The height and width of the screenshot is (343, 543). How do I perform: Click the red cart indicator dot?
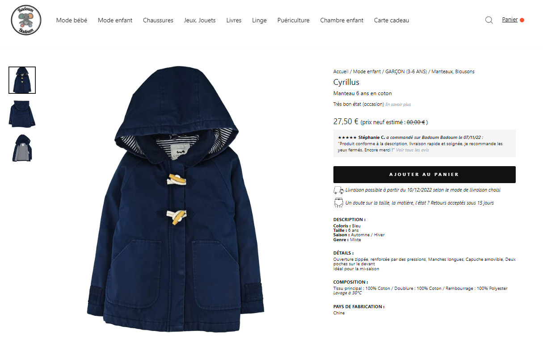522,20
